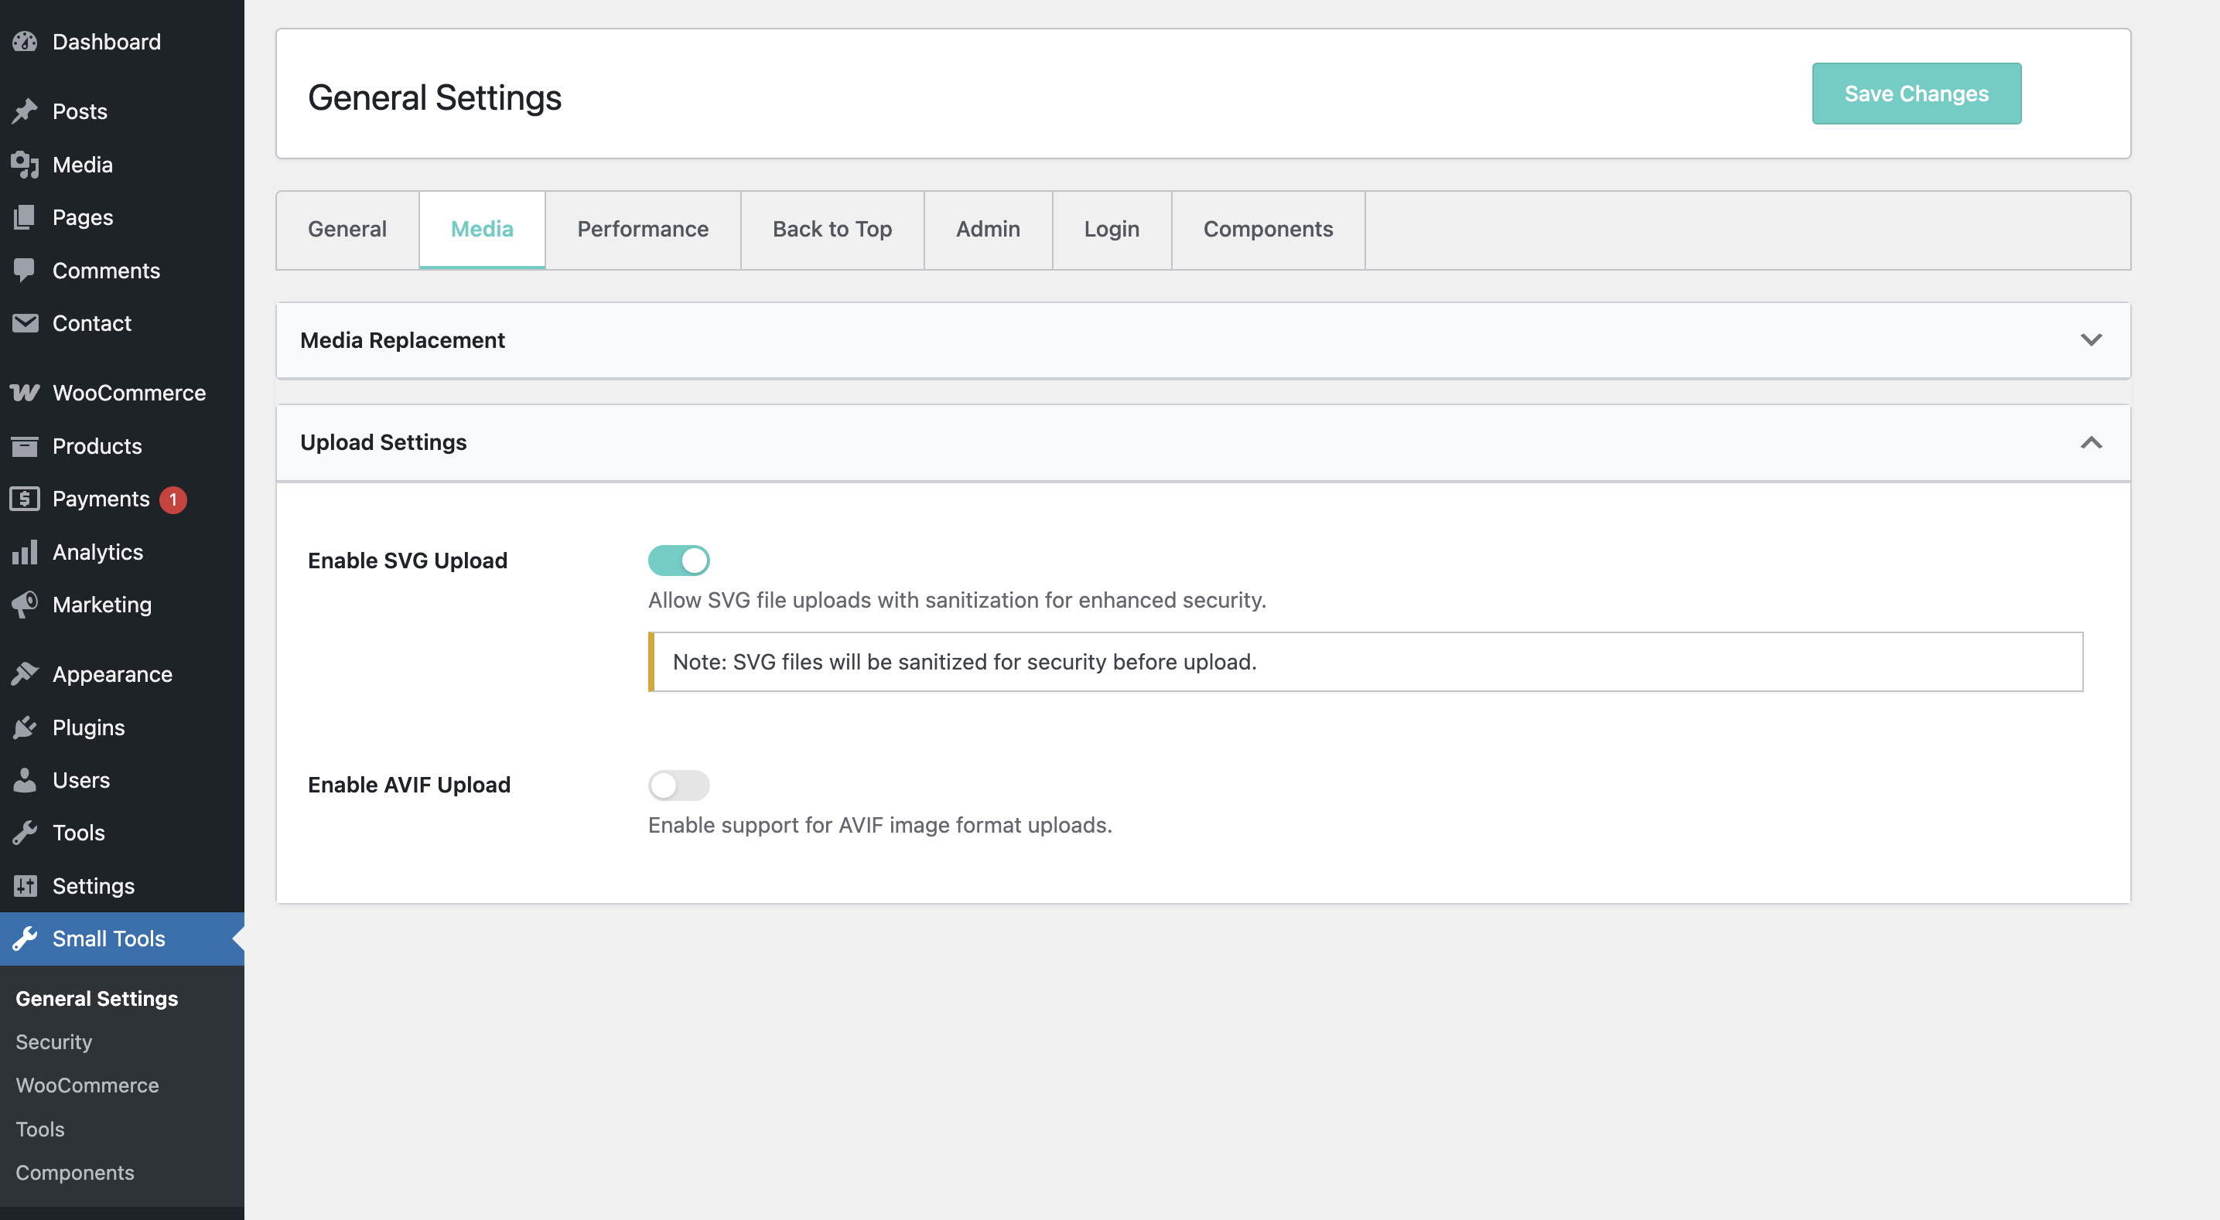Open Media via its camera icon

[25, 165]
